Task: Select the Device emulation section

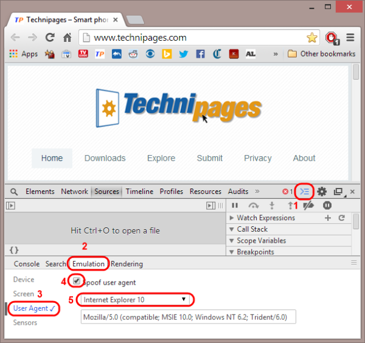Action: pos(24,280)
